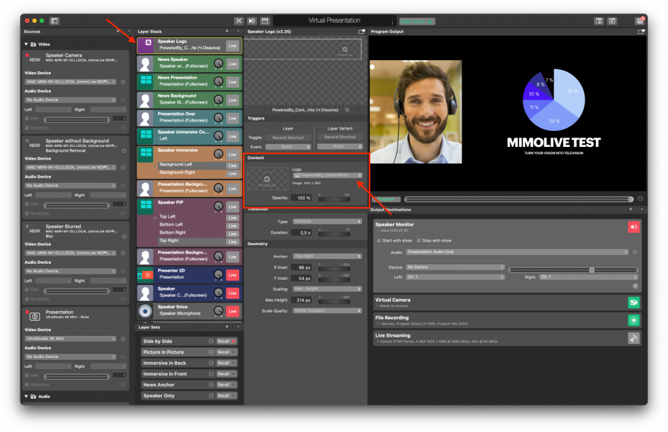
Task: Open the Speaker Camera Video Device dropdown
Action: coord(70,82)
